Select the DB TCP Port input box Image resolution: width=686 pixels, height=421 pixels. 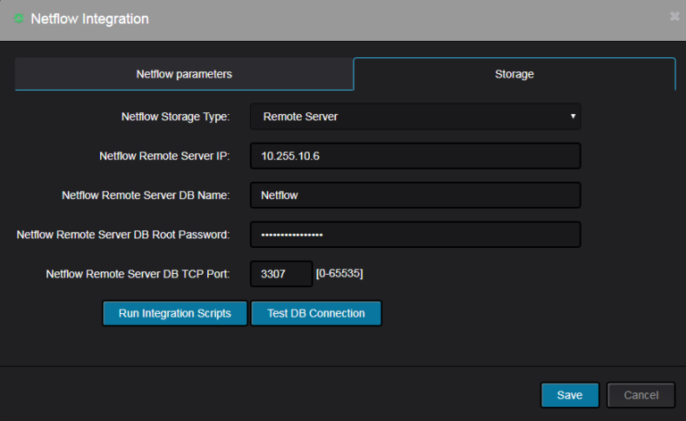(280, 274)
